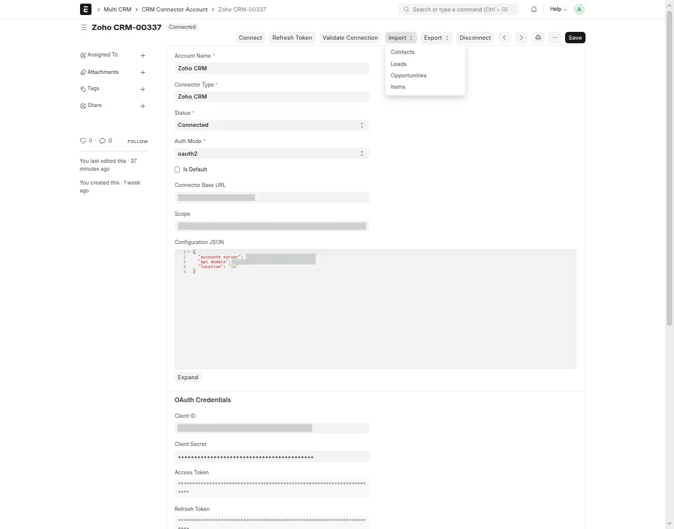Add an assignee with the Assigned To plus
Screen dimensions: 674x529
pyautogui.click(x=143, y=55)
